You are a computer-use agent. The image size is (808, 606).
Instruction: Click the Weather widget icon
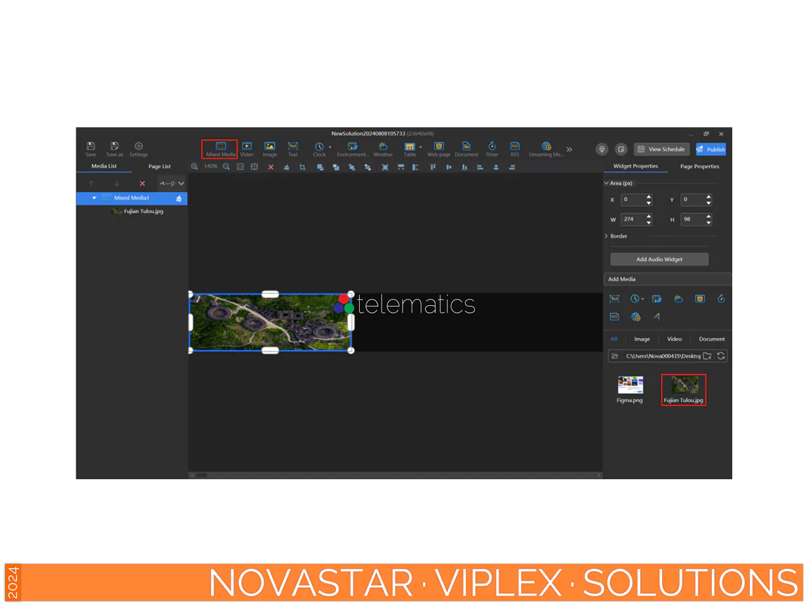click(383, 149)
